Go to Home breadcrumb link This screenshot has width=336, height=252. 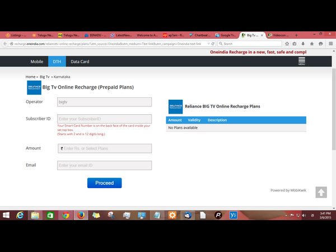coord(31,76)
